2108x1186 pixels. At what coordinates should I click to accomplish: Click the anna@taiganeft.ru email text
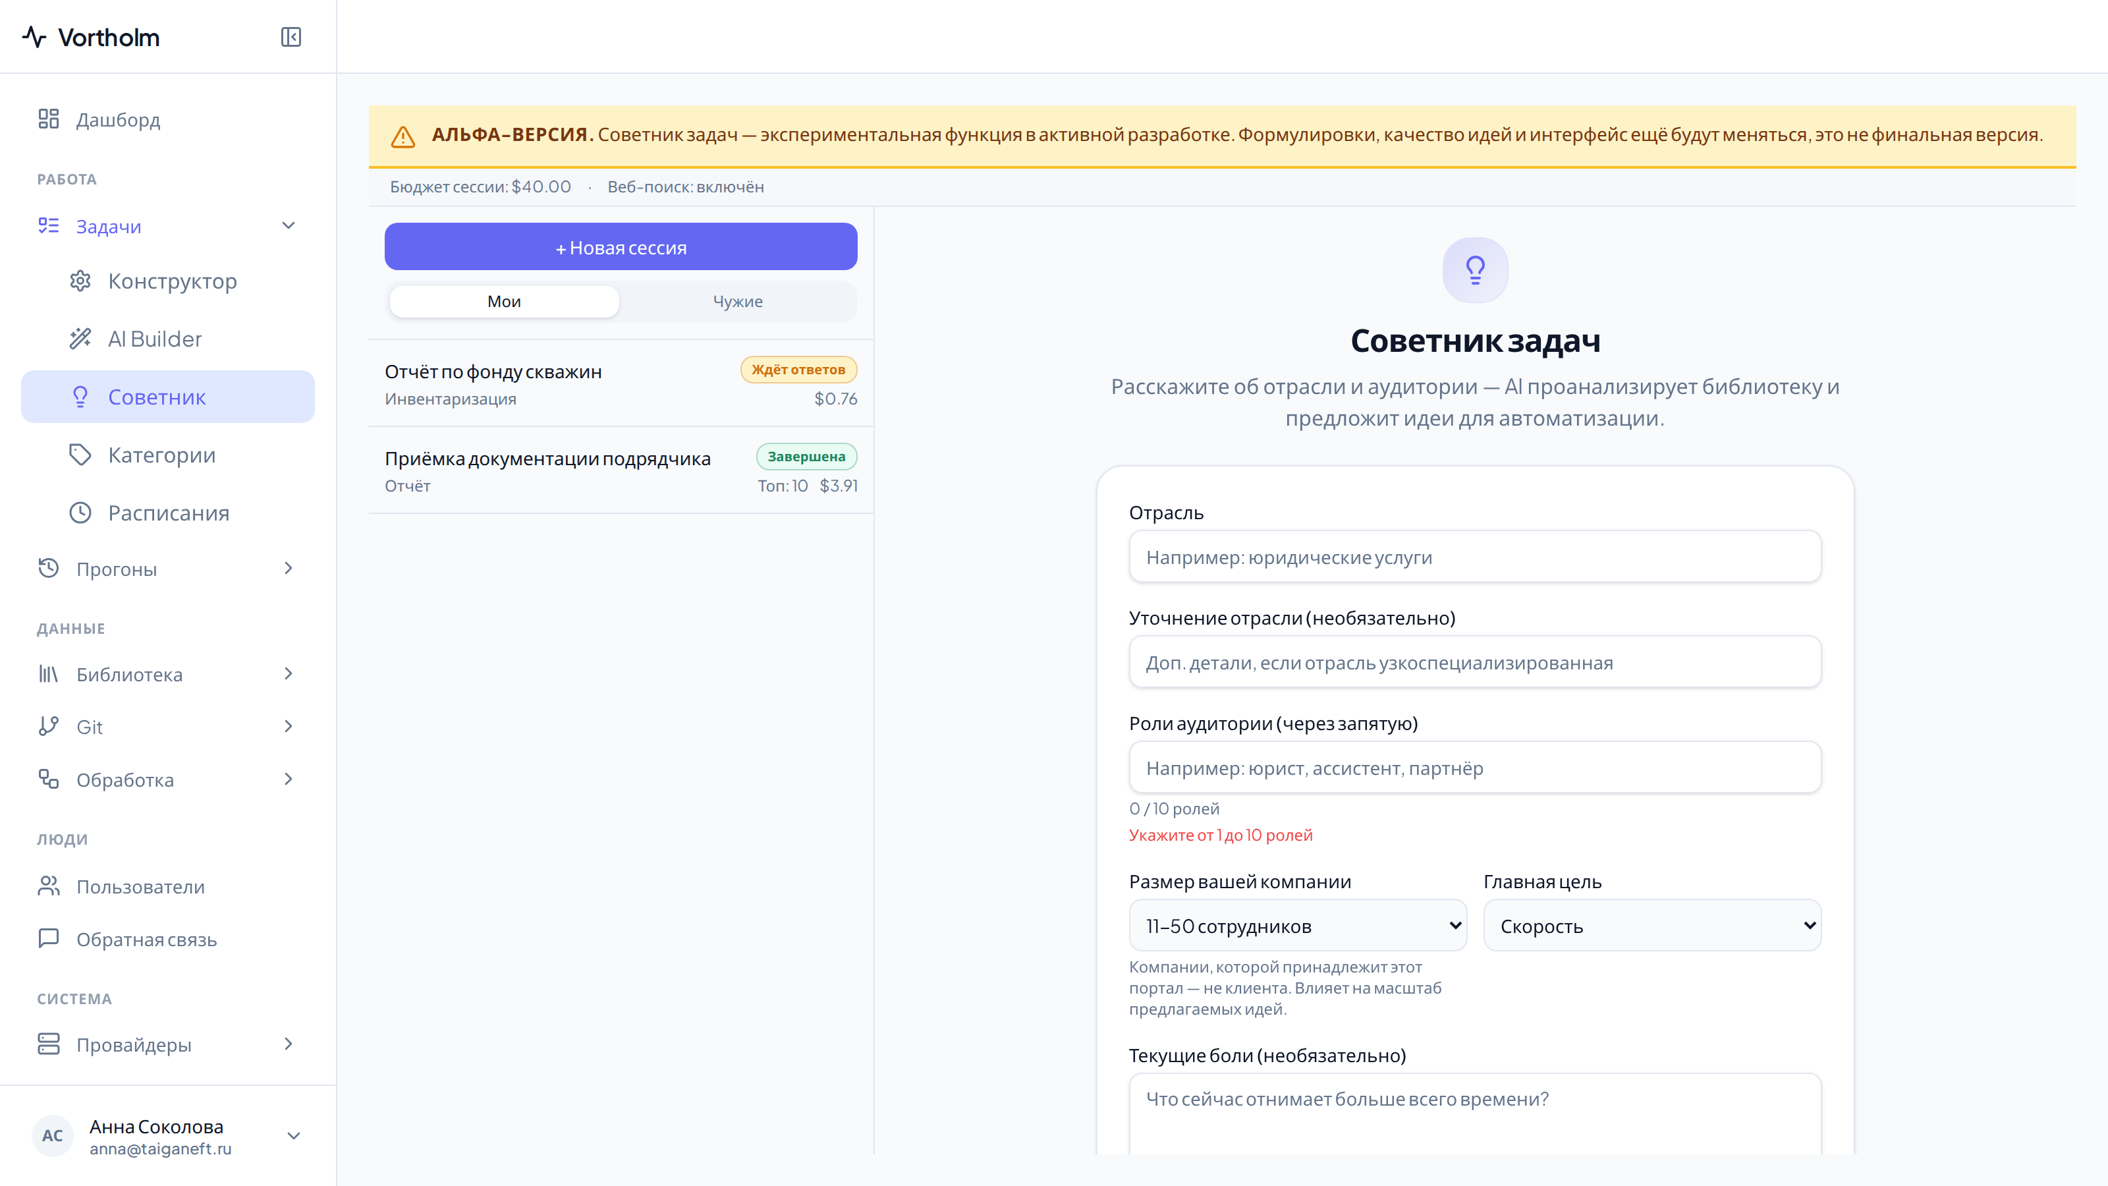160,1149
